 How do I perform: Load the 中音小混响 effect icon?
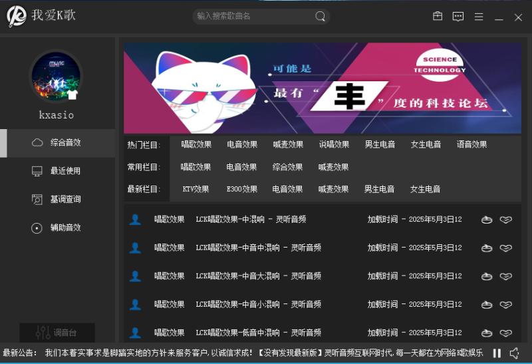click(487, 305)
